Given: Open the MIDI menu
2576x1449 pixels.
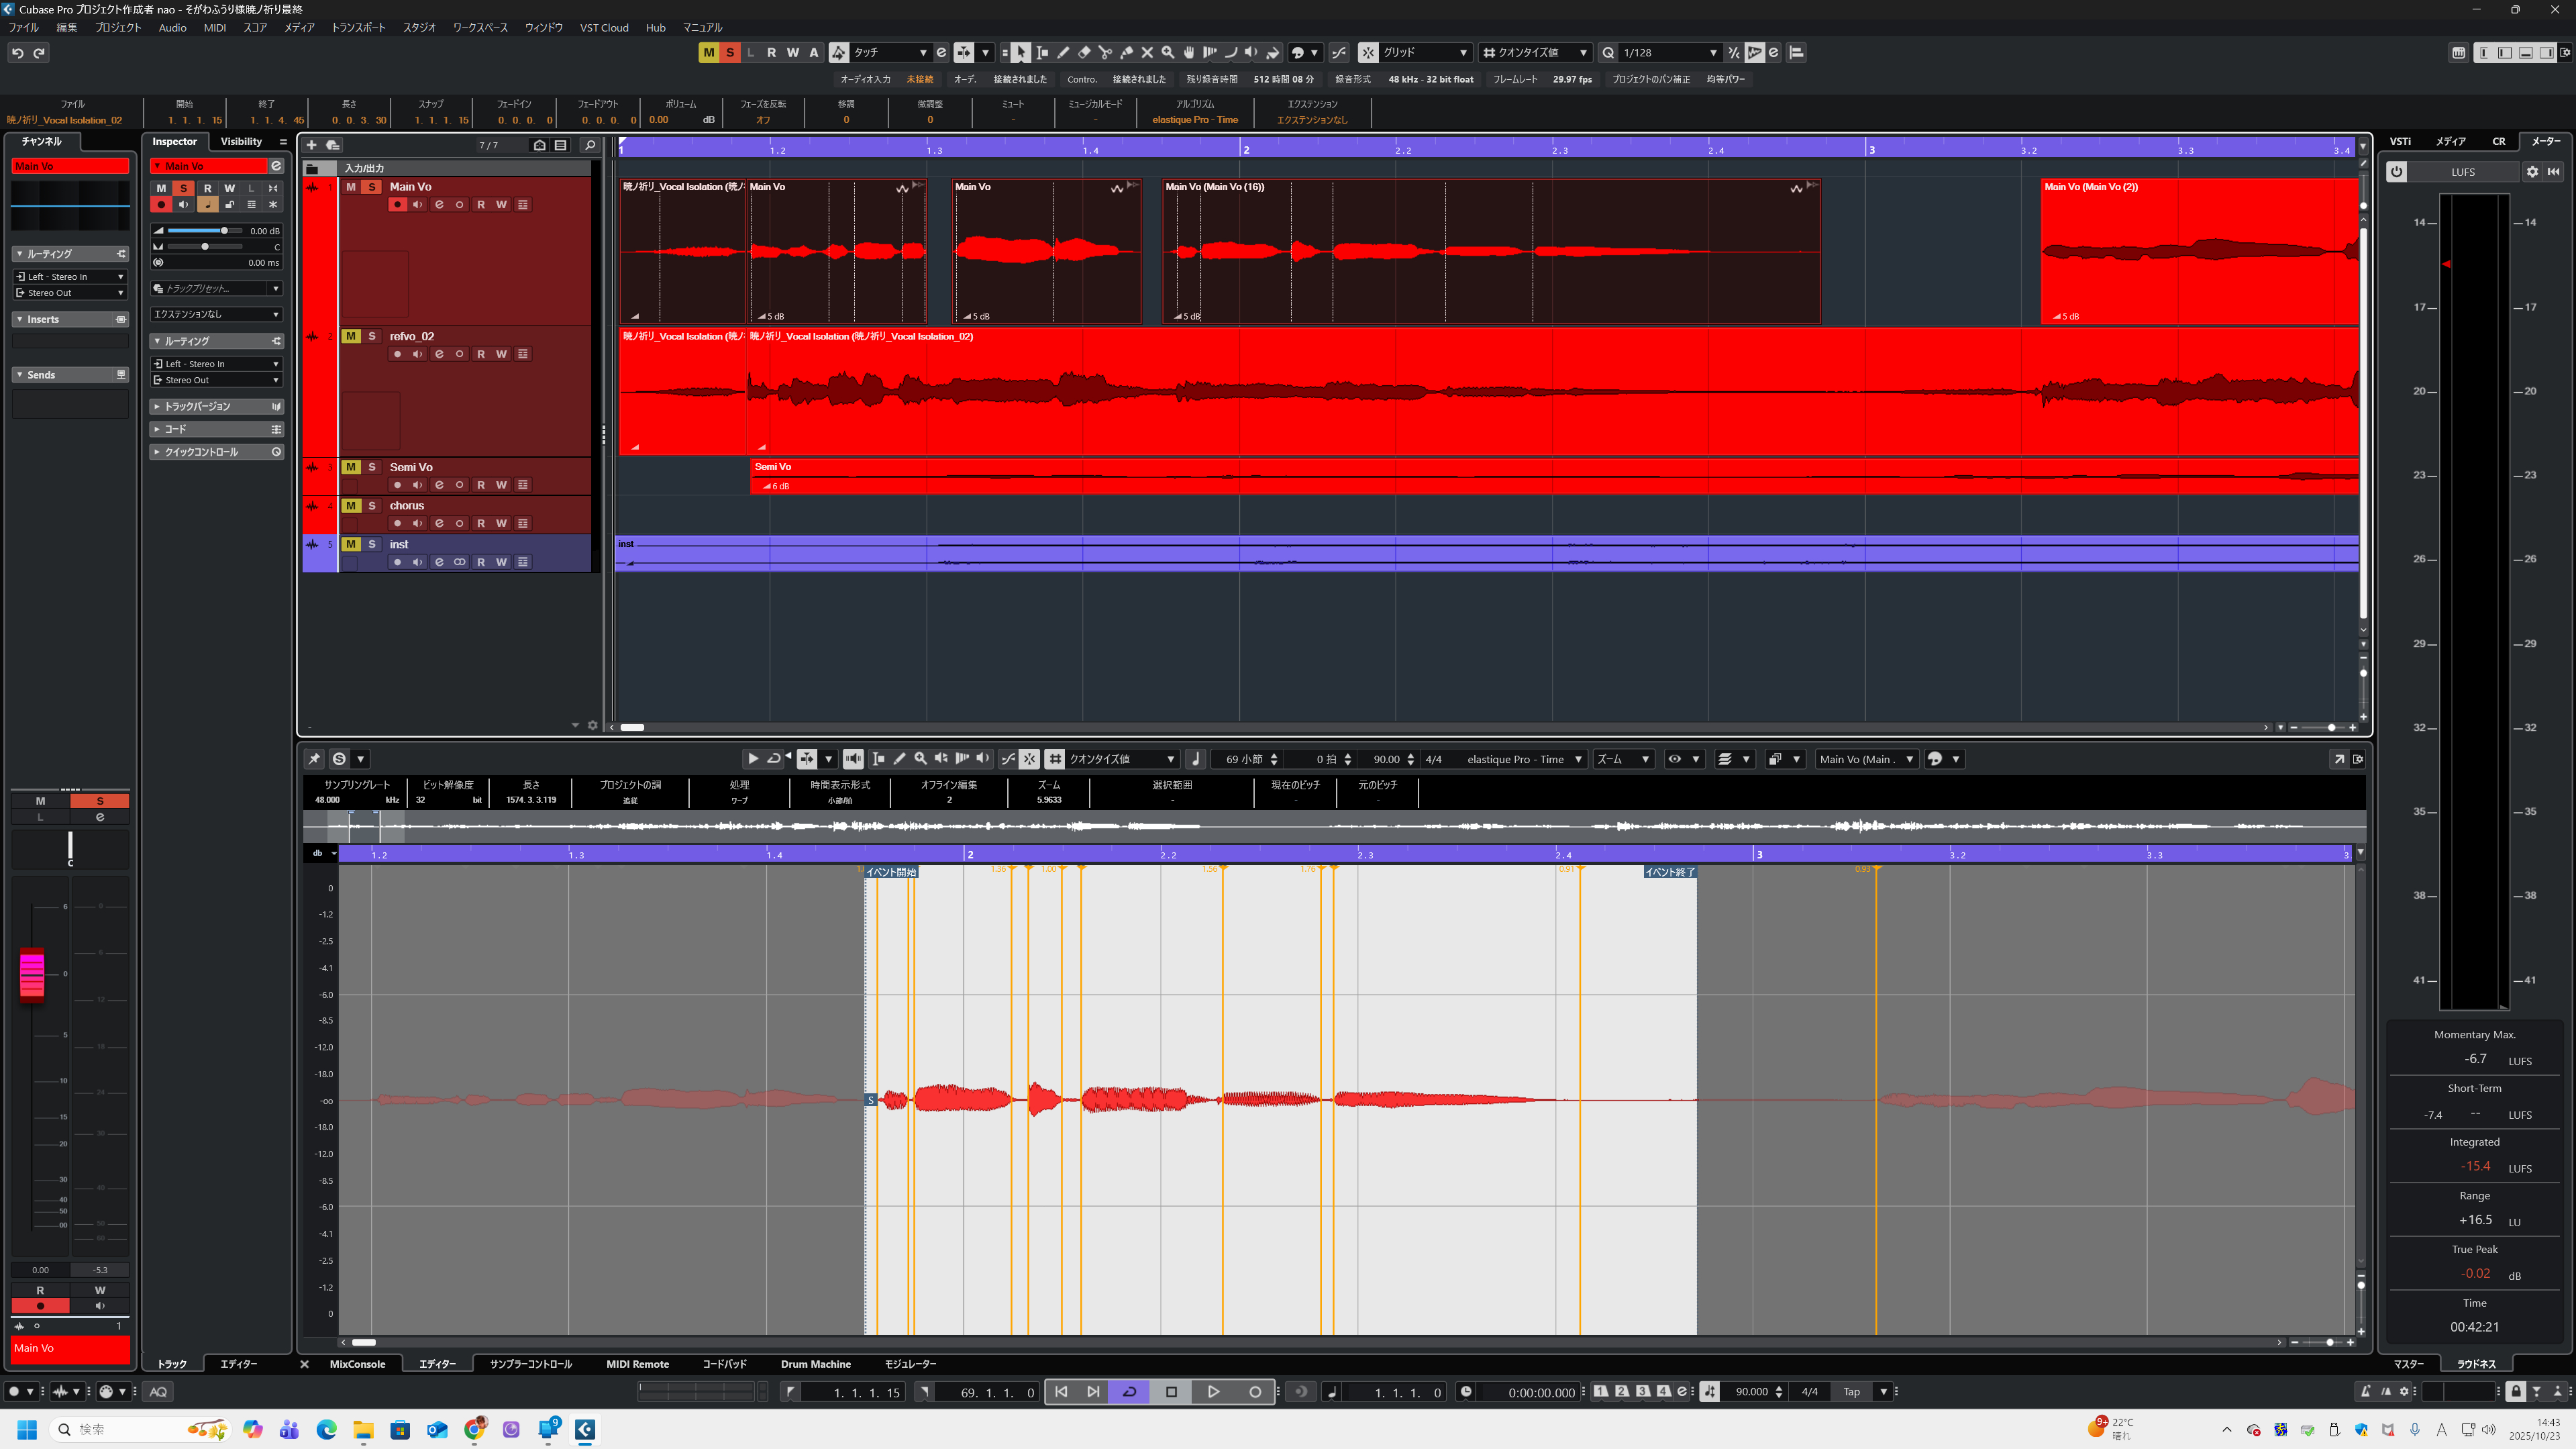Looking at the screenshot, I should point(214,28).
